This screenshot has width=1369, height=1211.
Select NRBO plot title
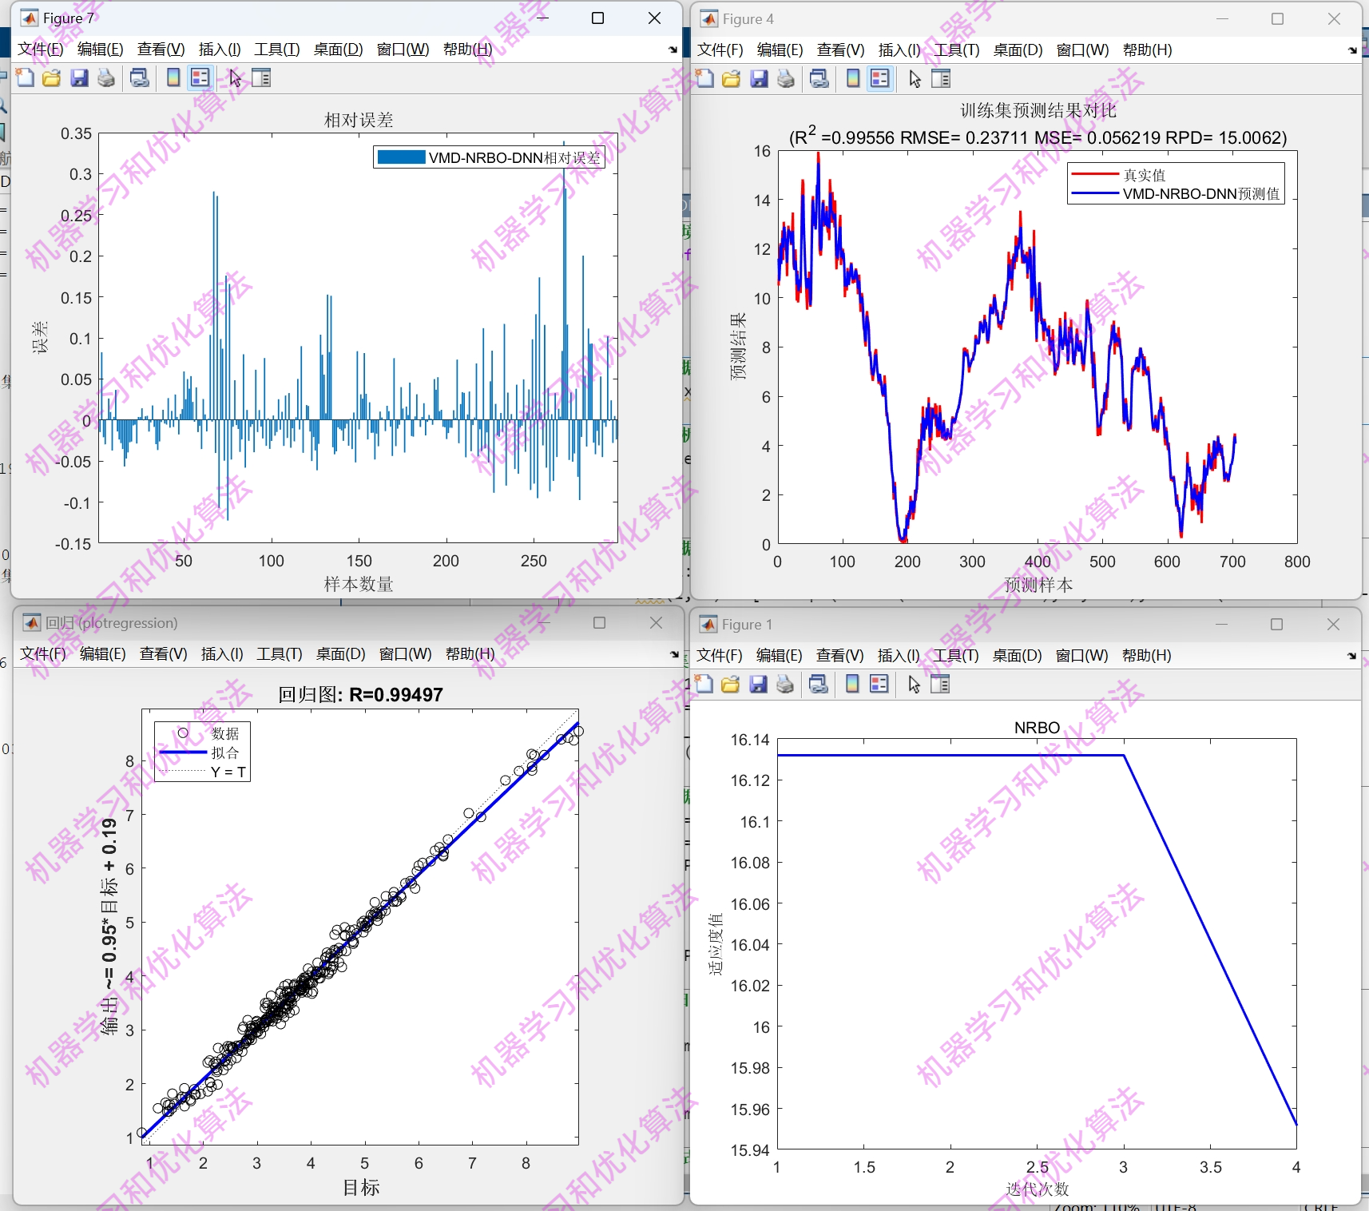1037,728
